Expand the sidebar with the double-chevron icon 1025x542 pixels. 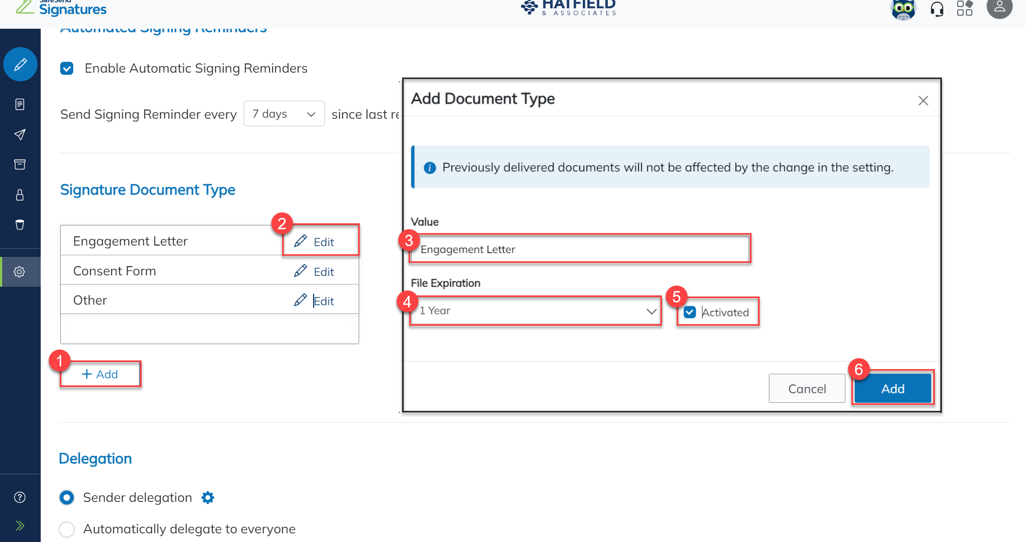pyautogui.click(x=20, y=525)
